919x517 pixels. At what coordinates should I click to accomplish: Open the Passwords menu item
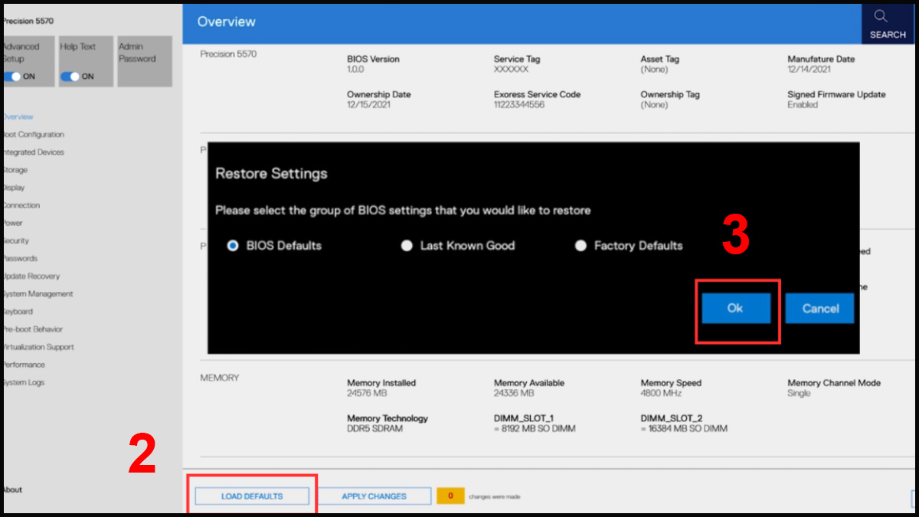(20, 258)
